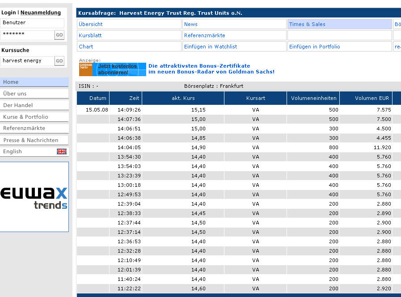Select time 14:06:51 row
This screenshot has height=297, width=401.
[129, 129]
